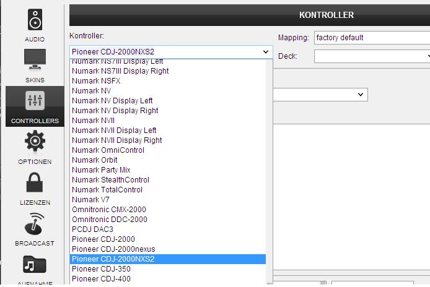Select Numark NSFX from the list
The width and height of the screenshot is (430, 287).
[x=168, y=81]
